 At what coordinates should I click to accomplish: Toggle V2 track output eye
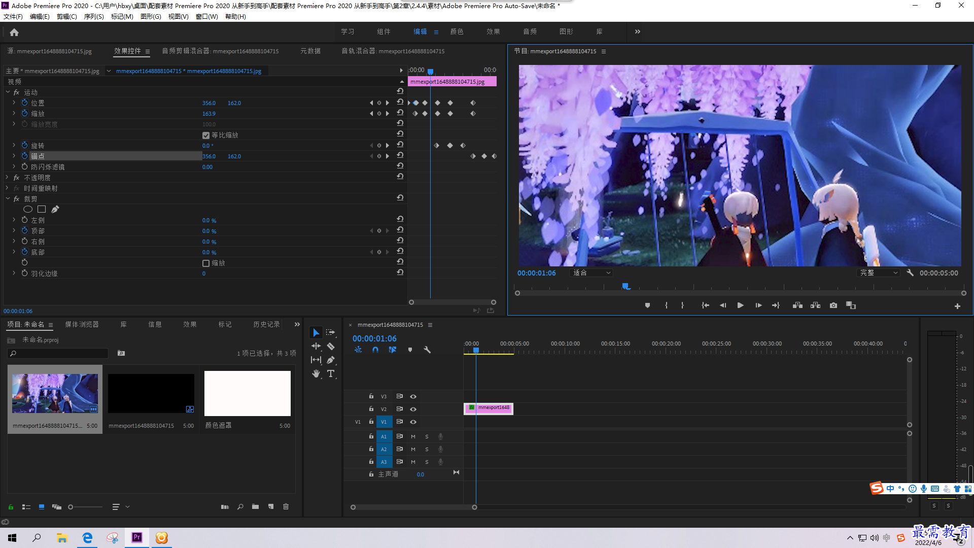(x=413, y=409)
